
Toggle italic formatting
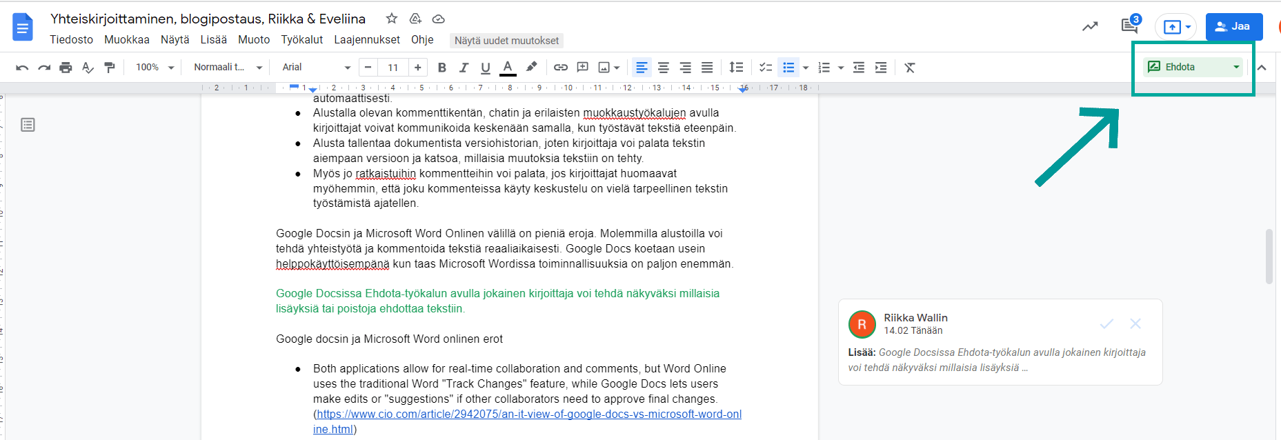click(464, 68)
